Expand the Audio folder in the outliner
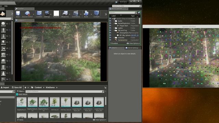 114,21
